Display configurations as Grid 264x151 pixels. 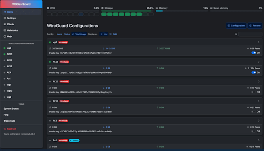click(113, 34)
